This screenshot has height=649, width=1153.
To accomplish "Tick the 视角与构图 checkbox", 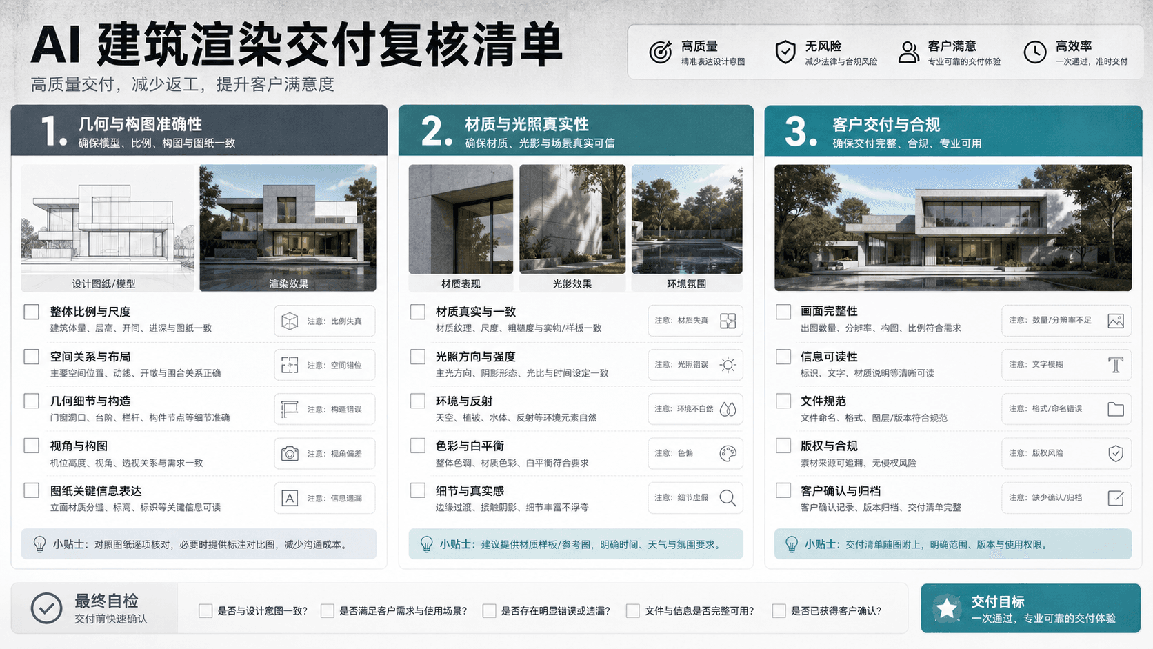I will click(32, 446).
